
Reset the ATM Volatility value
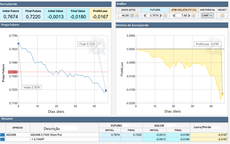pyautogui.click(x=193, y=16)
